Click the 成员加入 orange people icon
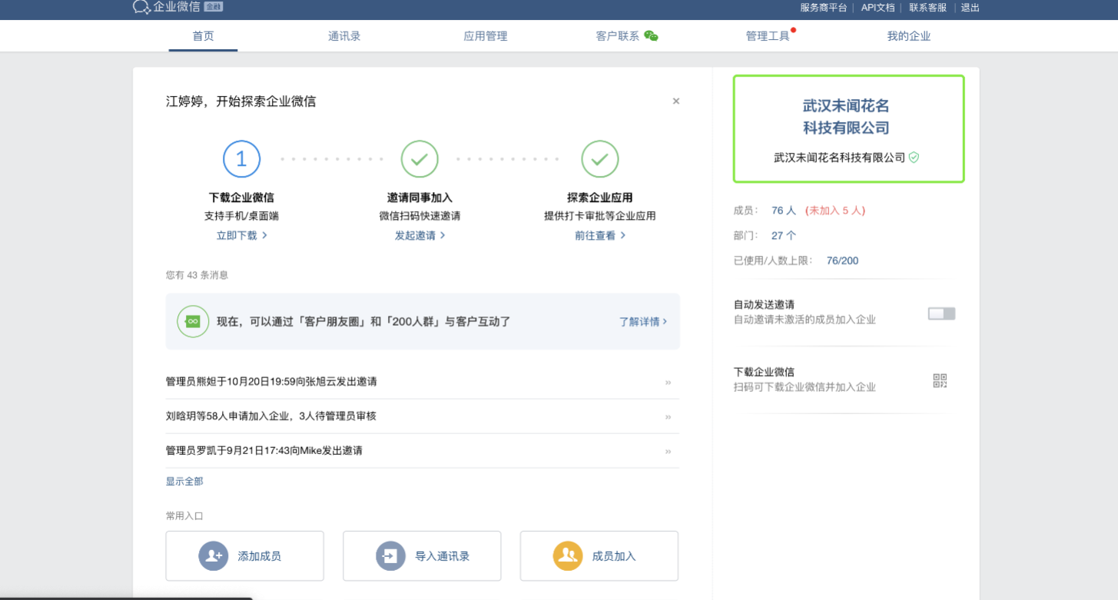Viewport: 1118px width, 600px height. (x=568, y=556)
